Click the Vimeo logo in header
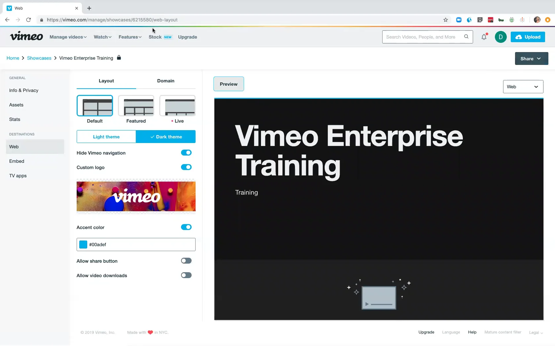This screenshot has height=346, width=555. [x=26, y=37]
